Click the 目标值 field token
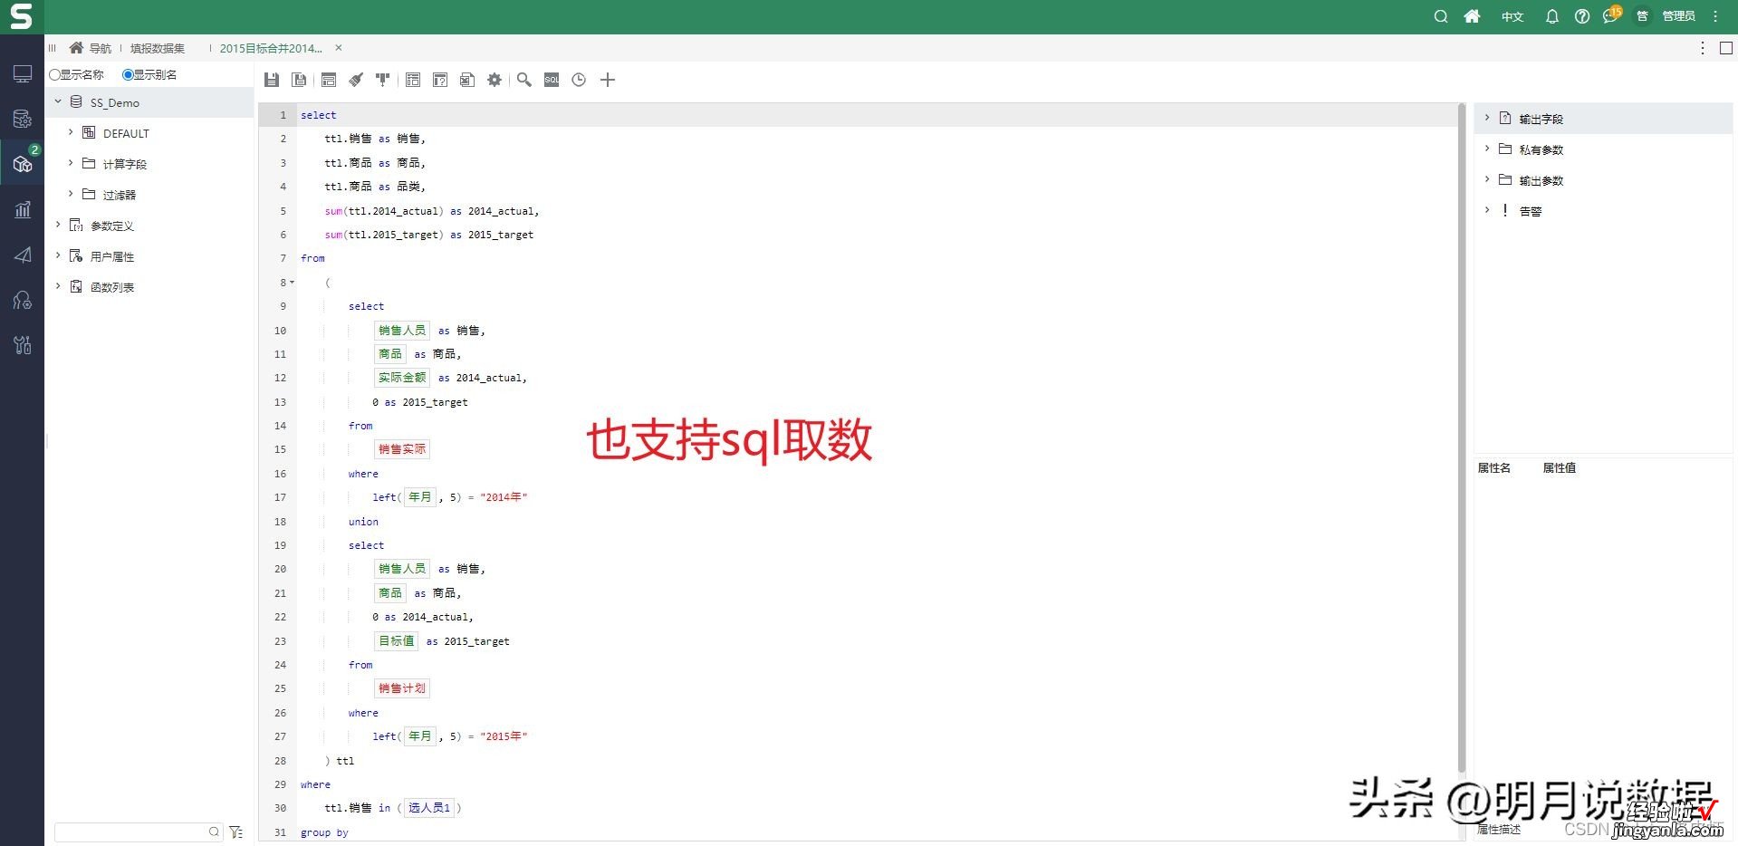Image resolution: width=1738 pixels, height=846 pixels. (x=397, y=640)
